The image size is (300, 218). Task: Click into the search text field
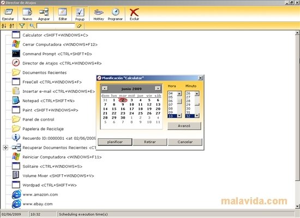click(56, 26)
